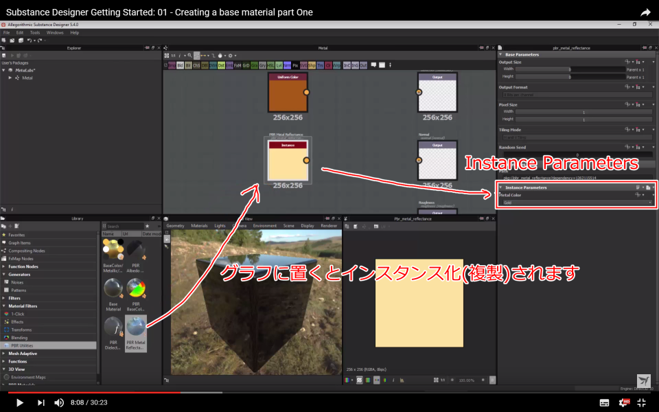Add a Channels Shuffle (ChS) node
Image resolution: width=659 pixels, height=412 pixels.
click(196, 66)
